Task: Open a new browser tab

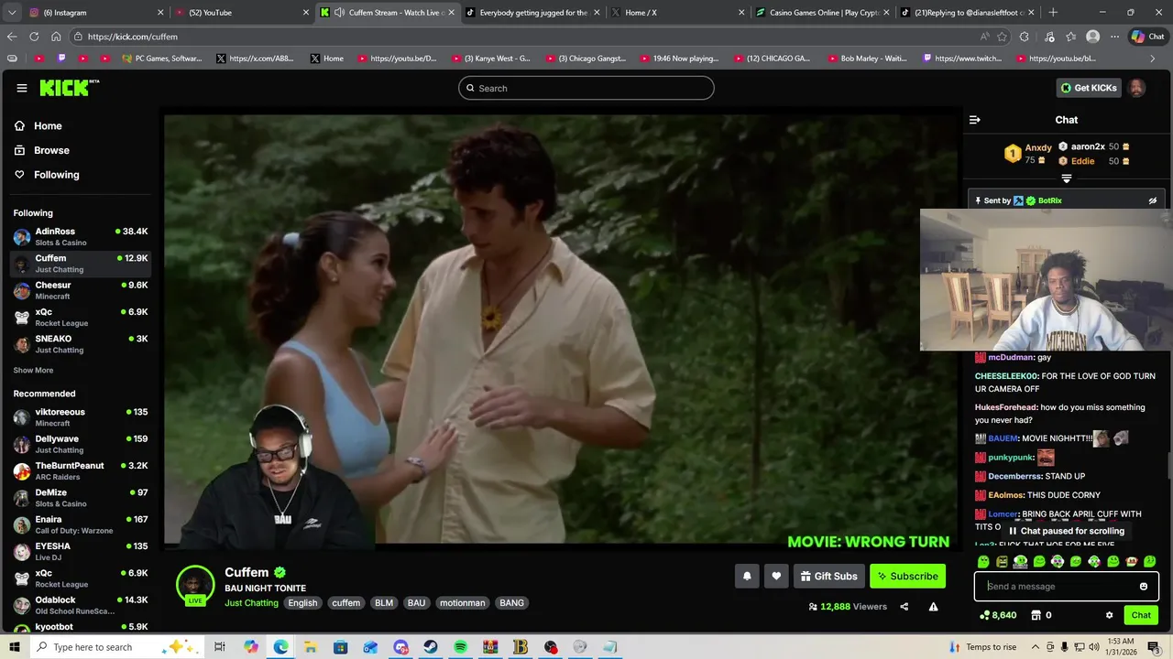Action: pos(1053,13)
